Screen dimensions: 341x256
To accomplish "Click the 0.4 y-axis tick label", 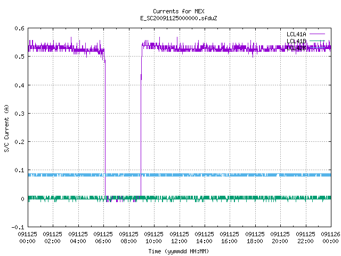I will (19, 85).
